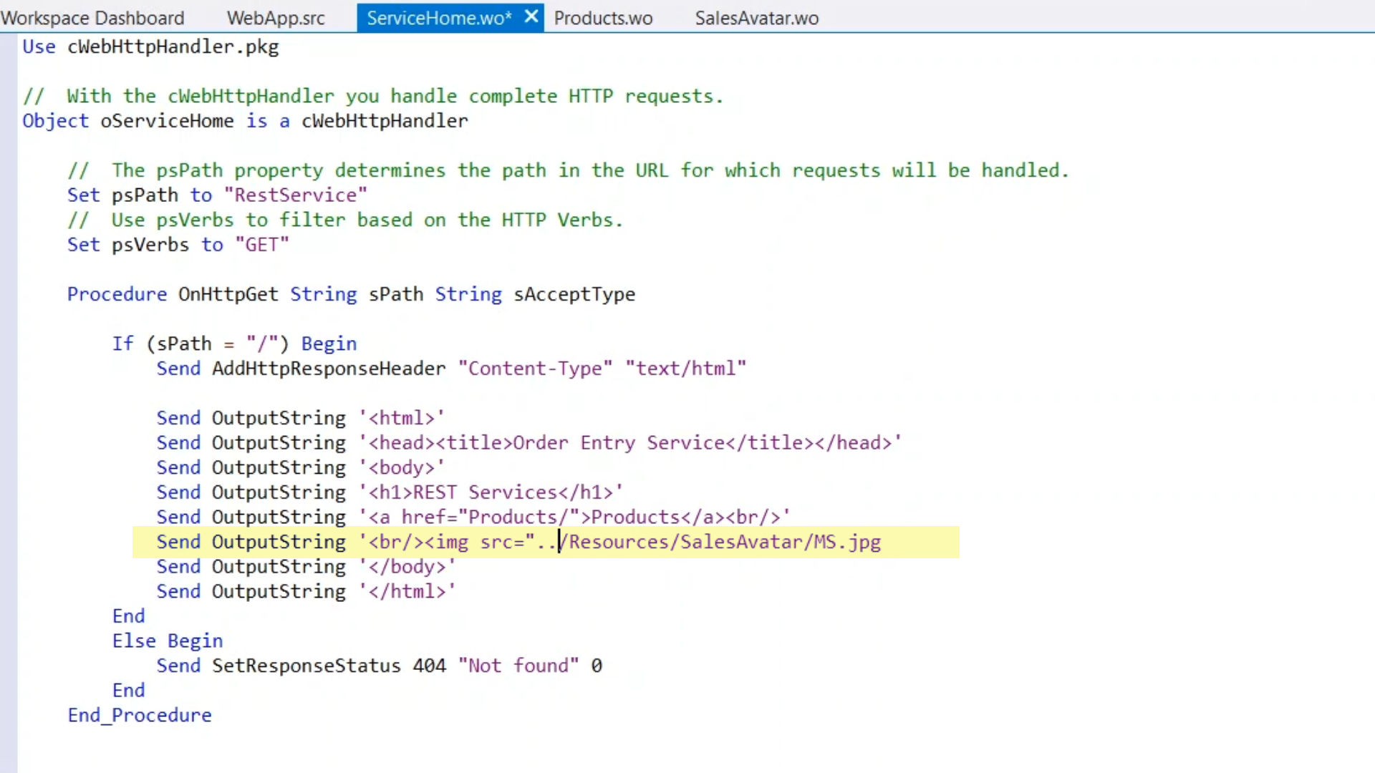Close the ServiceHome.wo tab
This screenshot has height=773, width=1375.
(x=531, y=16)
